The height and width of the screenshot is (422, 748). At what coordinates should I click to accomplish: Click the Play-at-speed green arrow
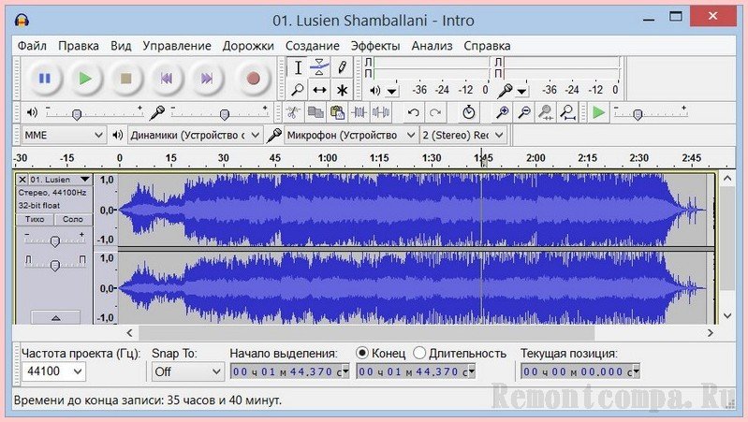pyautogui.click(x=598, y=113)
